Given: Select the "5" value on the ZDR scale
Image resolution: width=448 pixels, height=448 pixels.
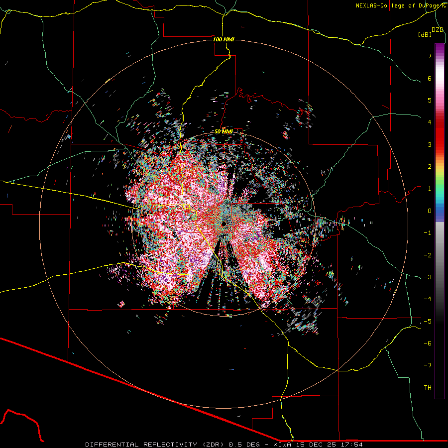Looking at the screenshot, I should (x=430, y=101).
